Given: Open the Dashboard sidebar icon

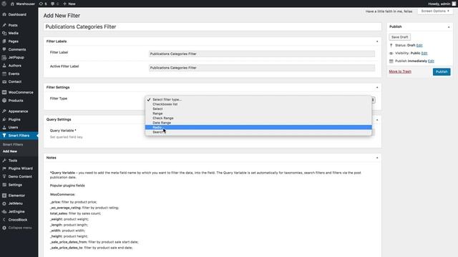Looking at the screenshot, I should click(x=4, y=14).
